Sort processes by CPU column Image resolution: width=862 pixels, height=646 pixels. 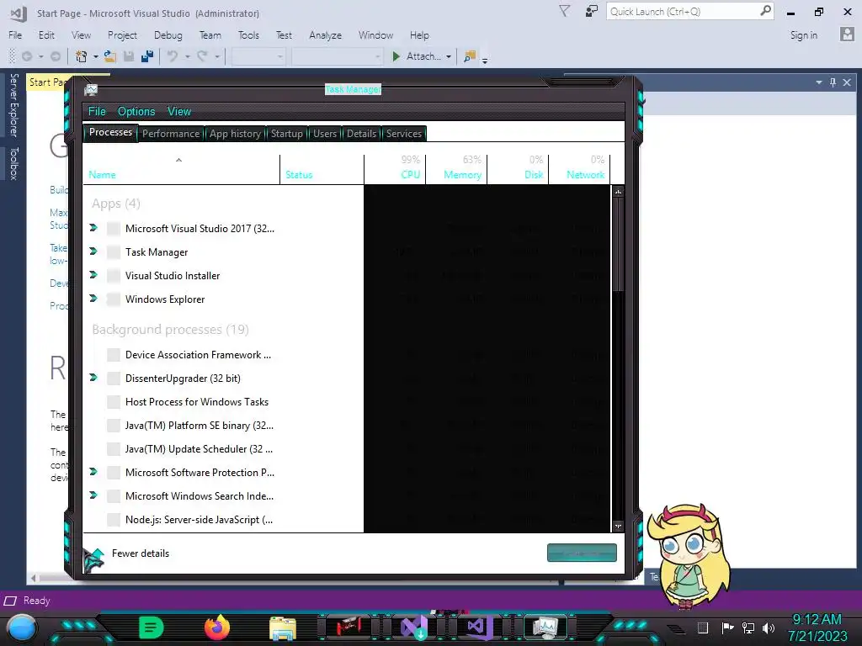tap(396, 168)
